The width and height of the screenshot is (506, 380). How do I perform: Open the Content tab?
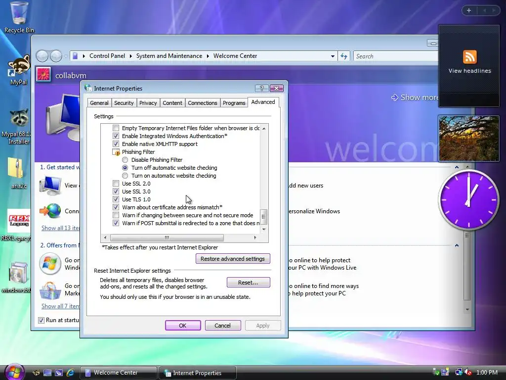tap(172, 103)
